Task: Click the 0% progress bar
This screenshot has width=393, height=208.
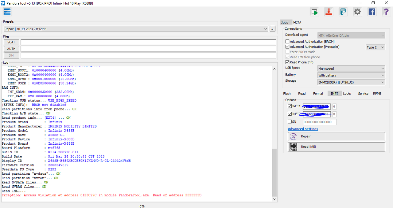Action: pyautogui.click(x=142, y=206)
